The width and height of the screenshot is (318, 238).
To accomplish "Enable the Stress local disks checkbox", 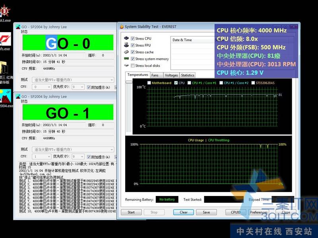I will tap(133, 65).
